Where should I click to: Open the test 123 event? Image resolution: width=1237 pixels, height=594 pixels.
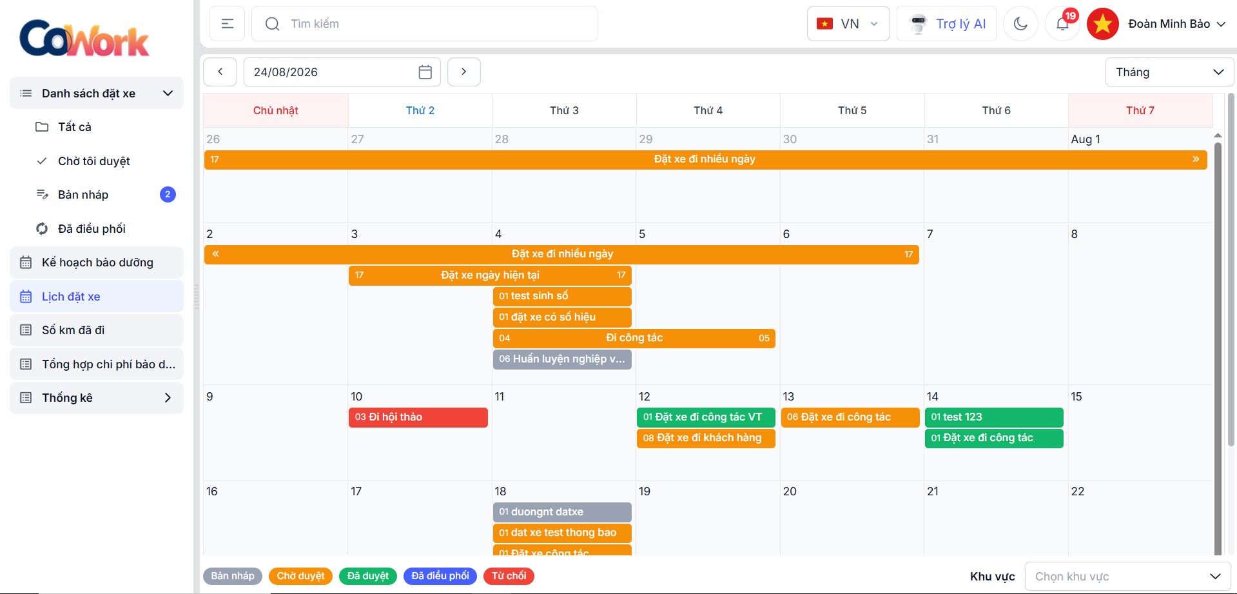994,417
